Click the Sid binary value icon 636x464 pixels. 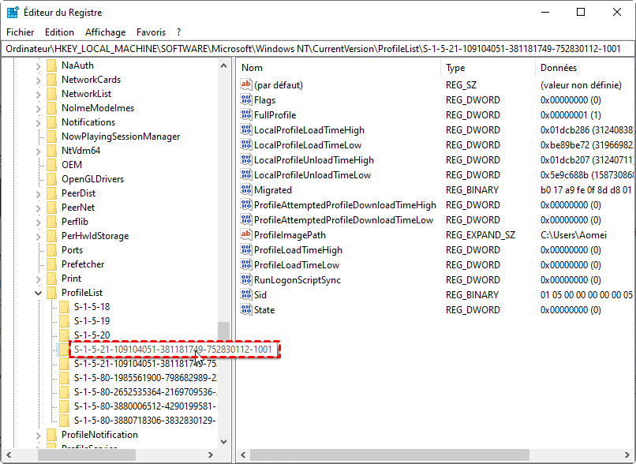[246, 295]
